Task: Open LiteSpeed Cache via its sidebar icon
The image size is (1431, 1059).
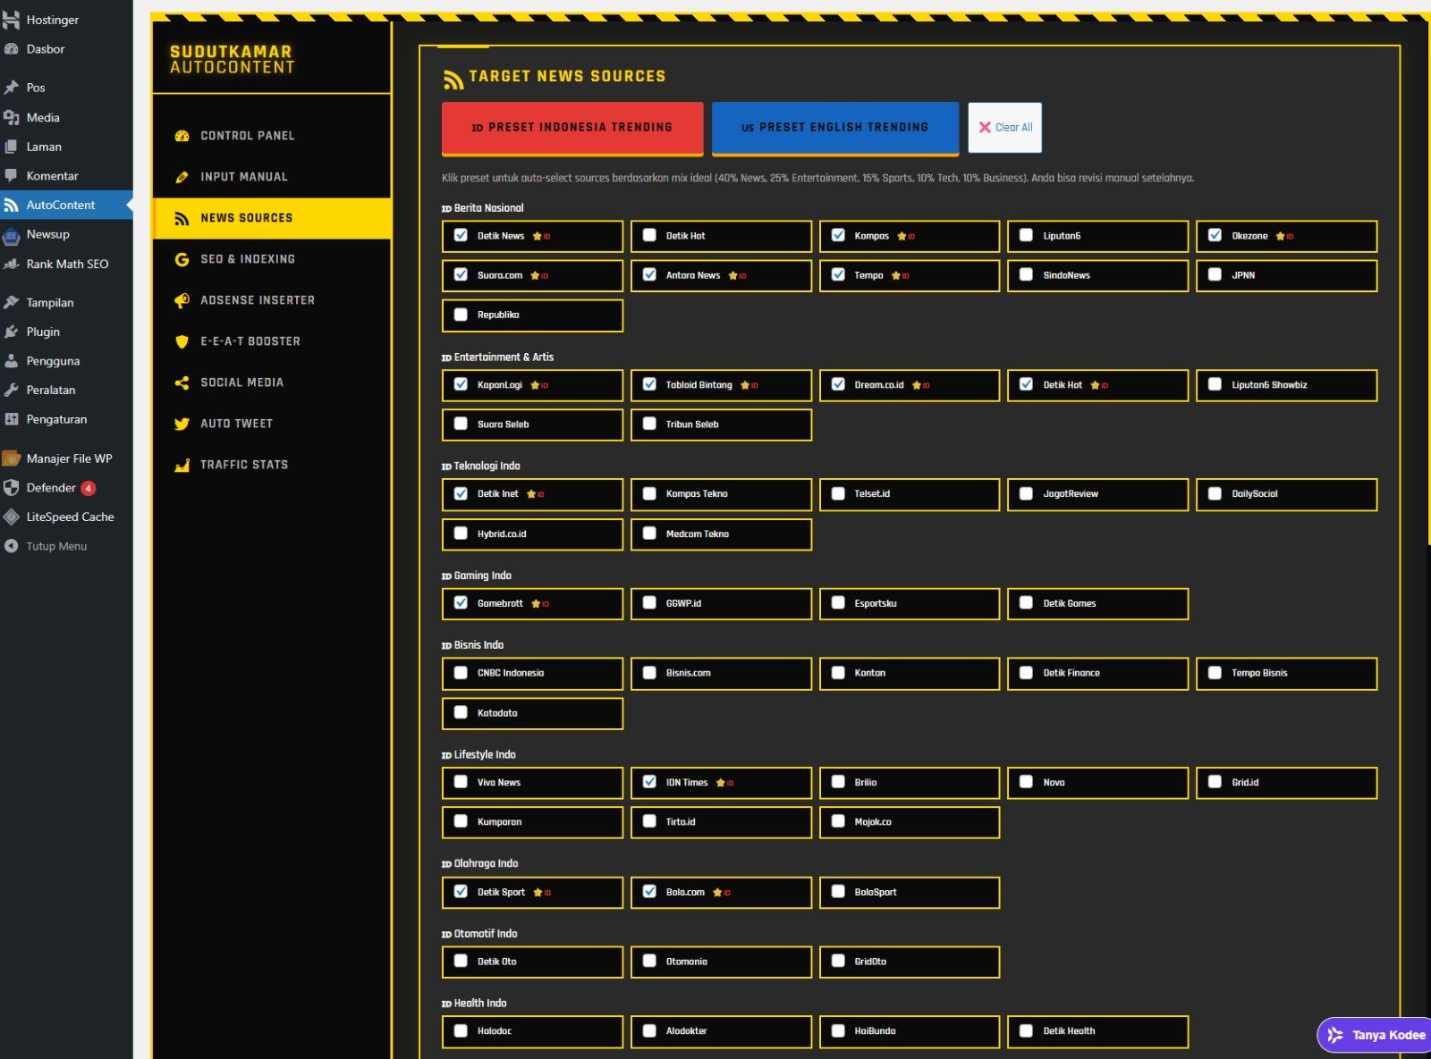Action: [x=12, y=517]
